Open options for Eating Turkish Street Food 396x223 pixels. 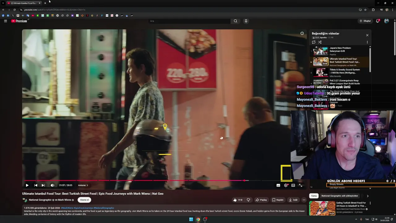click(x=370, y=203)
